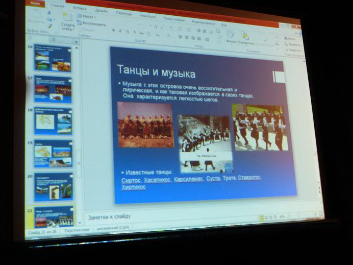The width and height of the screenshot is (353, 265).
Task: Toggle text shadow (S) icon
Action: (135, 33)
